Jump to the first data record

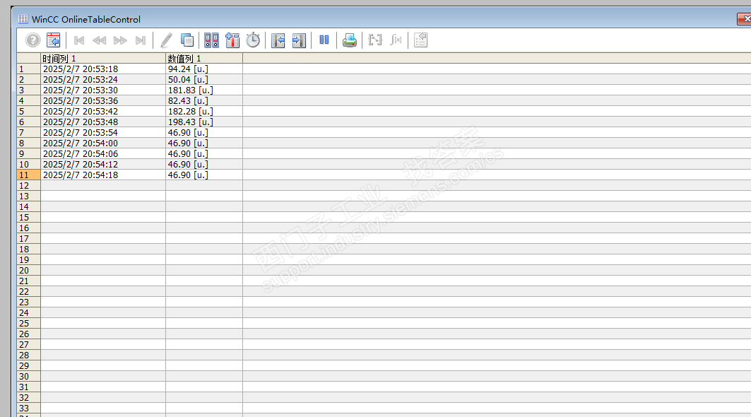[79, 40]
